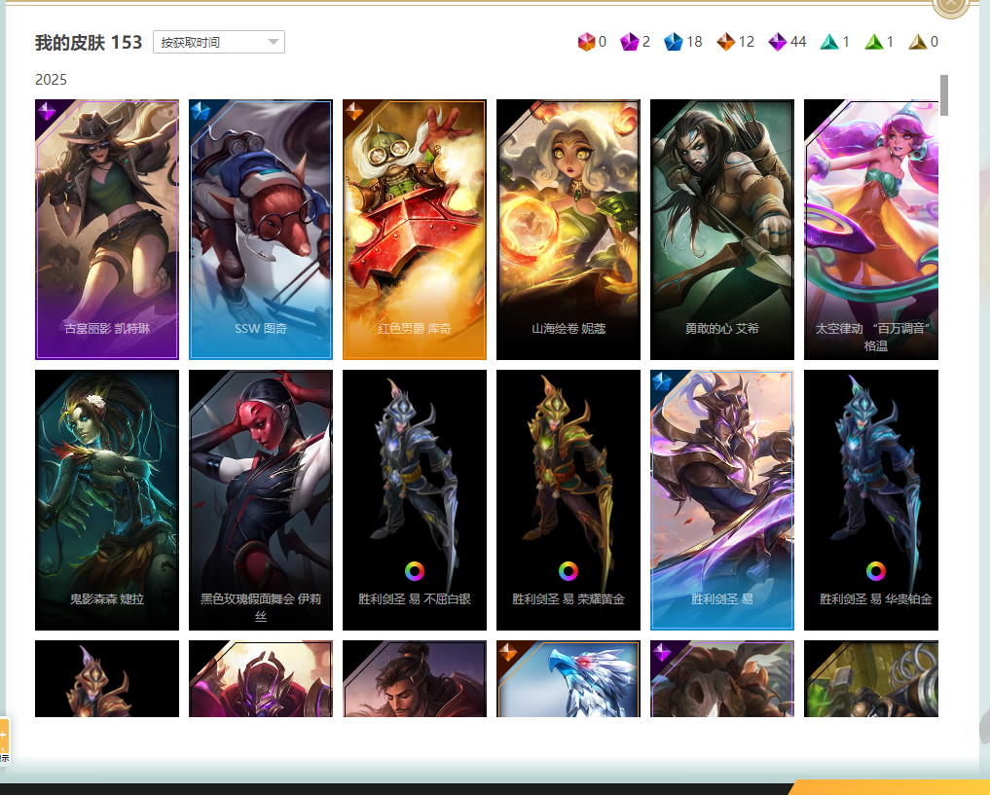Open the 勇敢的心 艾希 skin card
Image resolution: width=990 pixels, height=795 pixels.
coord(721,229)
